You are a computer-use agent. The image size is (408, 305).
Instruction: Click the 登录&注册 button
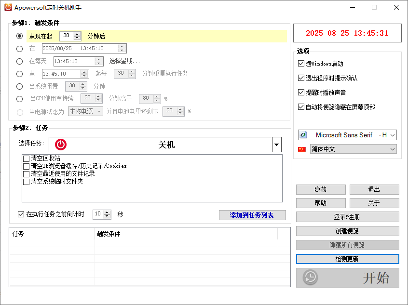tap(347, 217)
